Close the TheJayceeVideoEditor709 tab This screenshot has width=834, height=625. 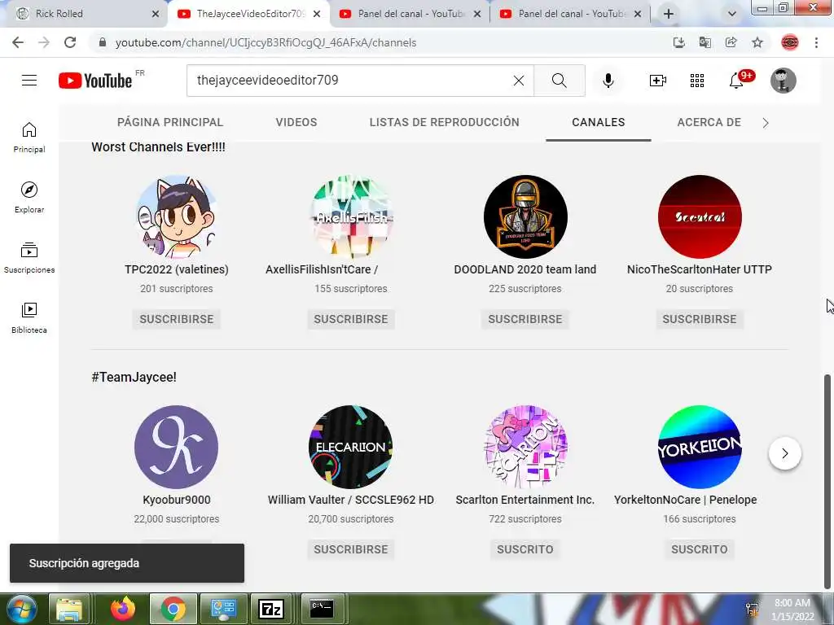tap(317, 14)
